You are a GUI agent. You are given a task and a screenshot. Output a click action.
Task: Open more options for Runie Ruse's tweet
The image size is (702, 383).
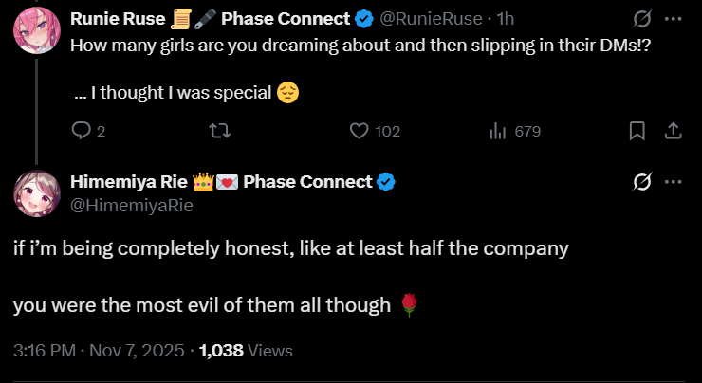pos(673,18)
